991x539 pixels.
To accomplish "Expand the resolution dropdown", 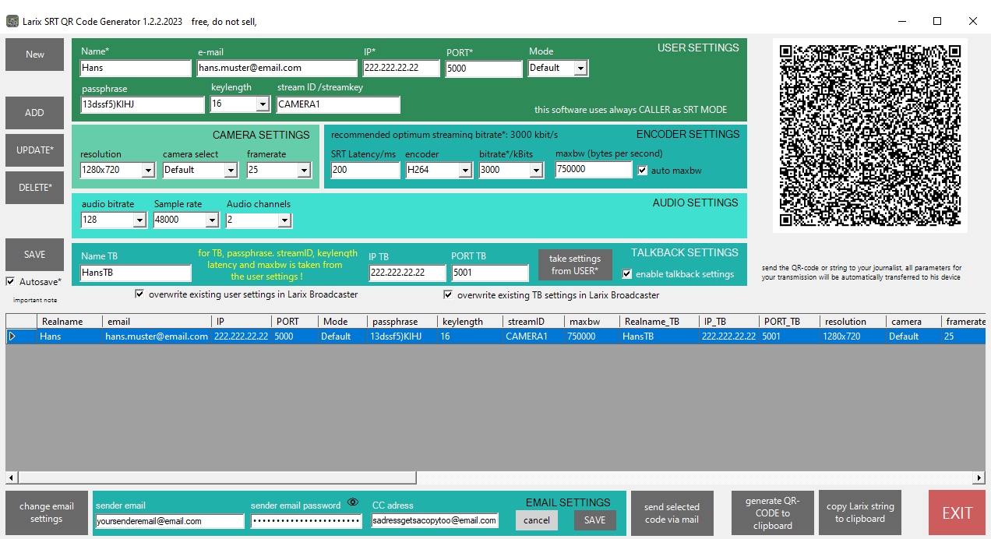I will click(148, 171).
